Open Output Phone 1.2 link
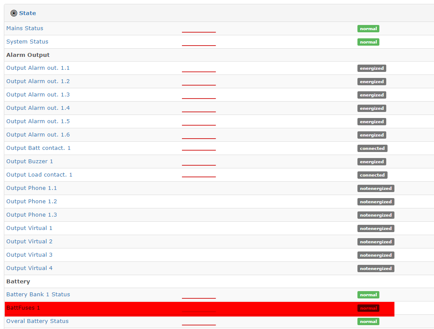The image size is (434, 329). (31, 201)
